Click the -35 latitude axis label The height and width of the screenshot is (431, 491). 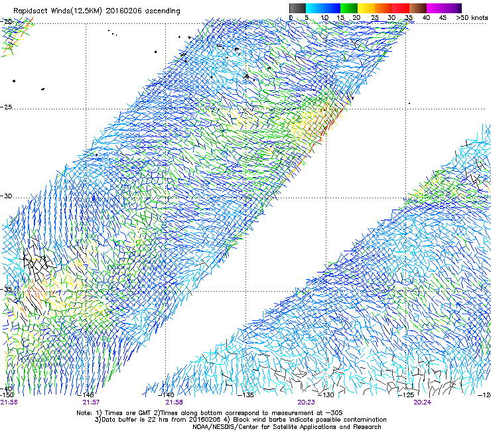click(6, 289)
